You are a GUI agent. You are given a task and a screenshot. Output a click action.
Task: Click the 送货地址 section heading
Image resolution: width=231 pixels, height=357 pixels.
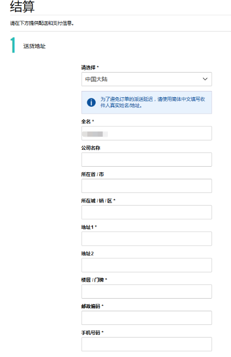pos(34,46)
